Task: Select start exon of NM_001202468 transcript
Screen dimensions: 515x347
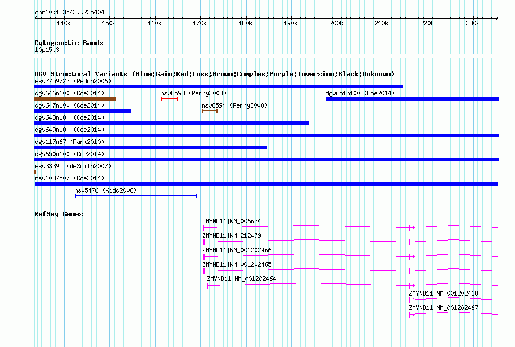Action: (410, 300)
